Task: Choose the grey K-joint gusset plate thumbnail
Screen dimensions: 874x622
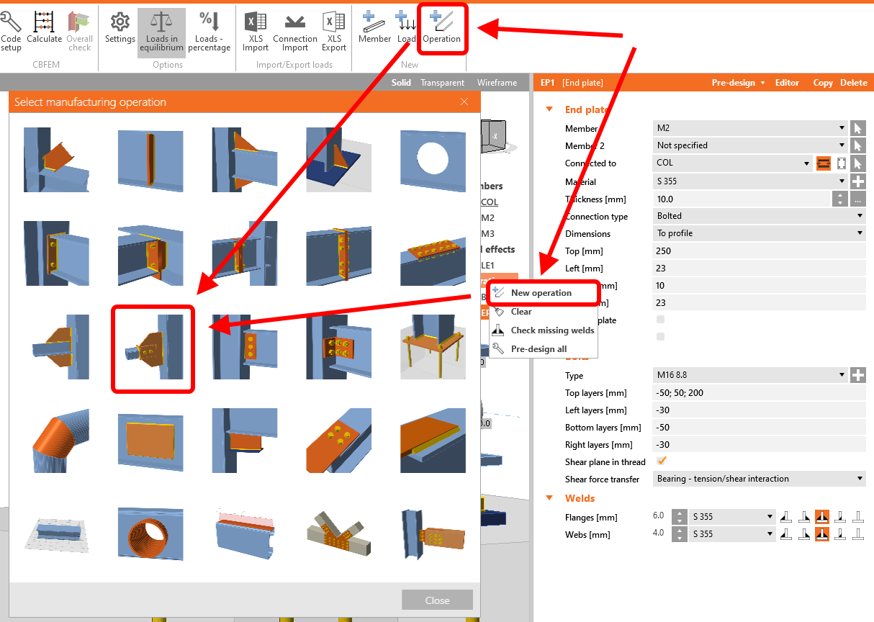Action: pos(339,533)
